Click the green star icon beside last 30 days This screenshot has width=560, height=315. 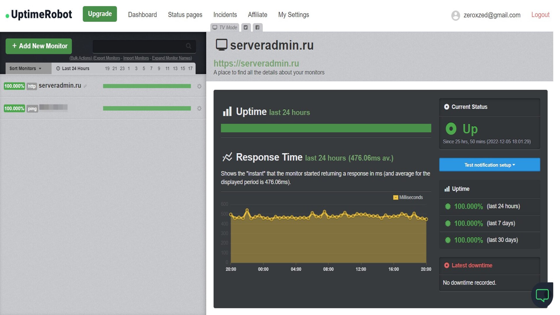448,240
